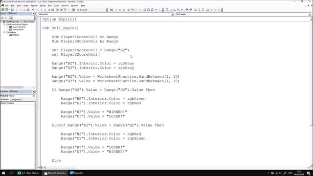Image resolution: width=313 pixels, height=176 pixels.
Task: Open the Insert UserForm dropdown arrow
Action: (9, 10)
